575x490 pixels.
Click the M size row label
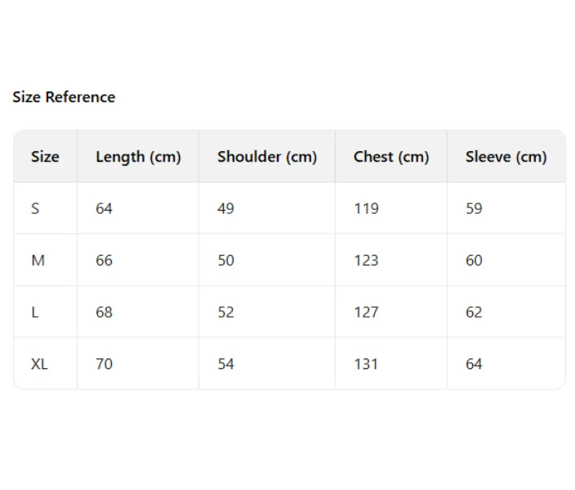tap(38, 261)
